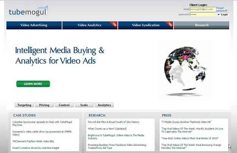Screen dimensions: 237x153
Task: Select the Targeting button
Action: [x=24, y=105]
